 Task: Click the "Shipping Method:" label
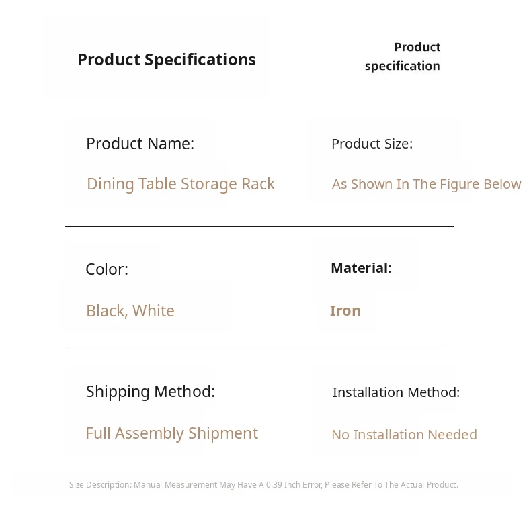point(151,392)
